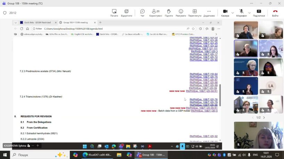Screen dimensions: 284x159
Task: Show the participants list (Користувачі)
Action: 156,13
